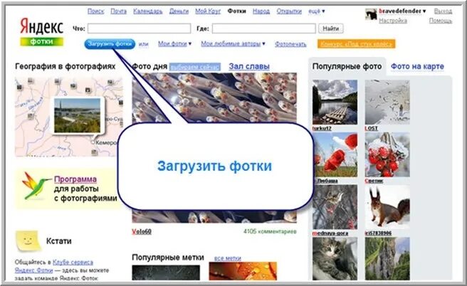Open the snowy red berries photo by Светик
Image resolution: width=467 pixels, height=286 pixels.
point(387,155)
